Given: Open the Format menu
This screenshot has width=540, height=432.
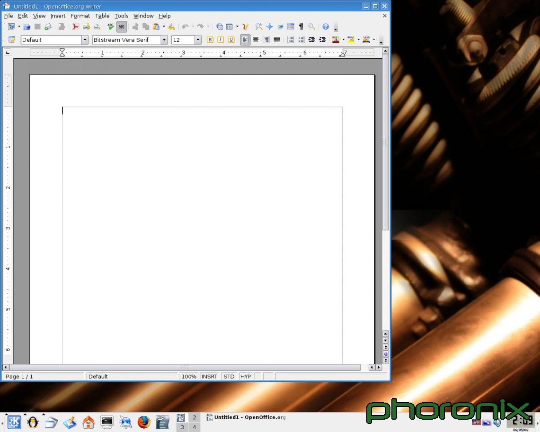Looking at the screenshot, I should [x=80, y=16].
